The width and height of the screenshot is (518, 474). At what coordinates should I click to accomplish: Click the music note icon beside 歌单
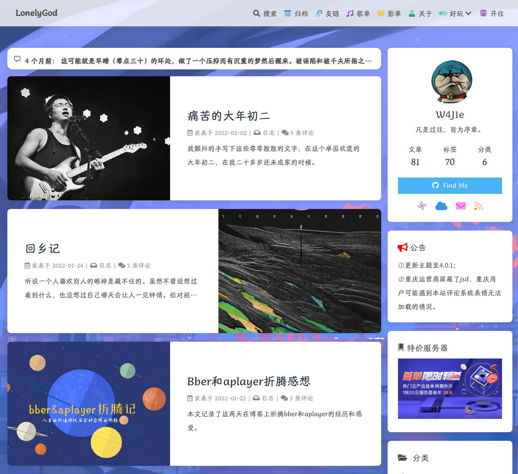coord(350,13)
